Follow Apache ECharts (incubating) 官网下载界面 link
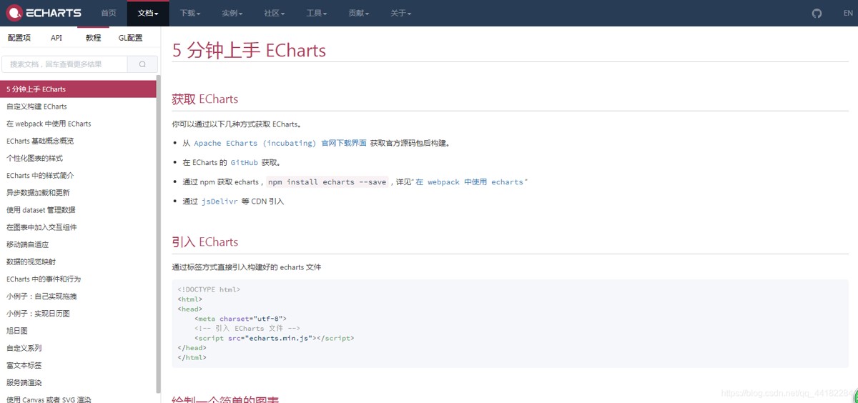The image size is (858, 403). click(x=280, y=143)
